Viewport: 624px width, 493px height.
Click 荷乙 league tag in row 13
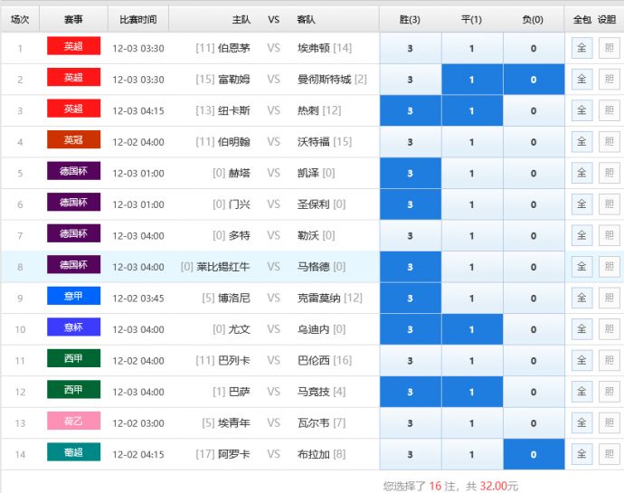(73, 422)
